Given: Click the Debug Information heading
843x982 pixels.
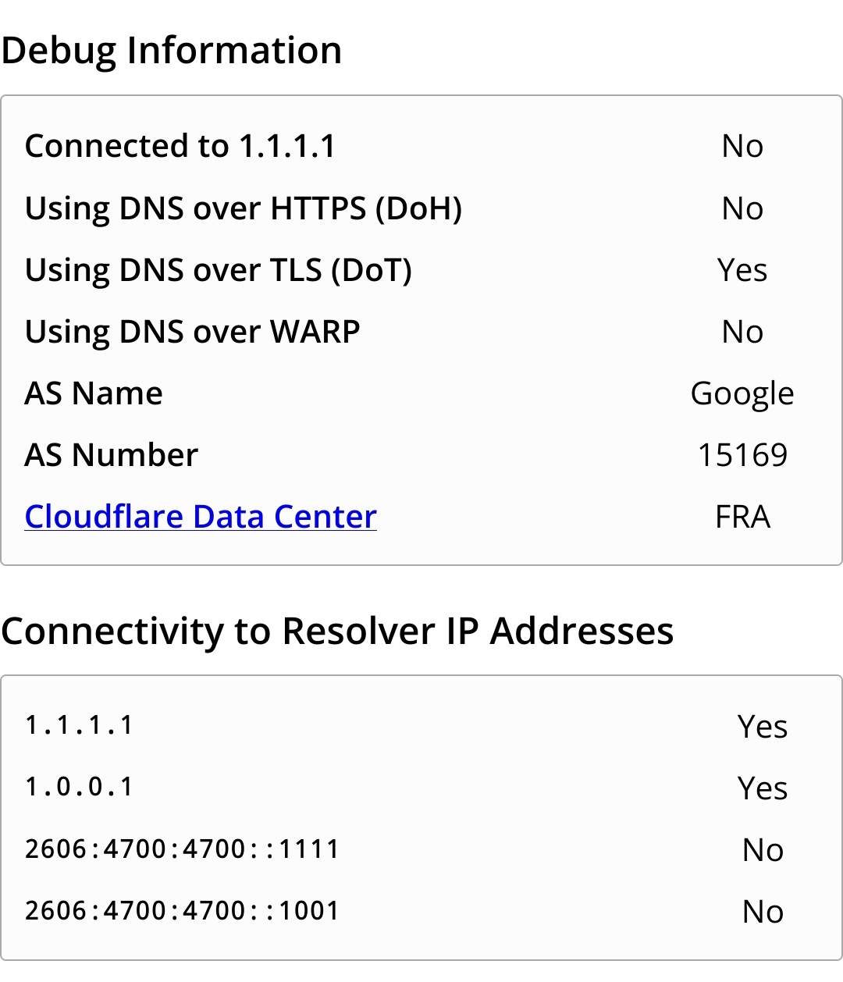Looking at the screenshot, I should [x=172, y=51].
